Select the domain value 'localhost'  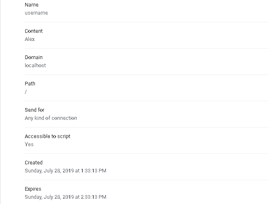tap(35, 66)
